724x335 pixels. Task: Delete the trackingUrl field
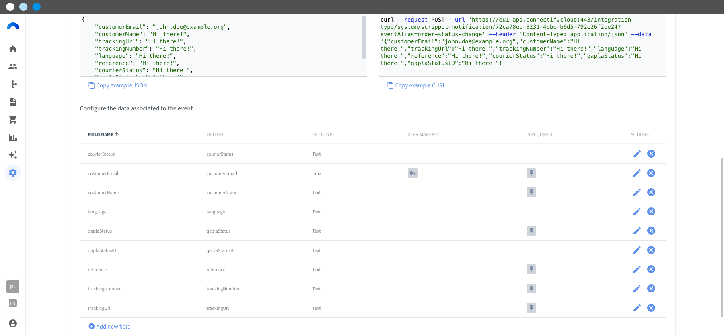coord(651,308)
